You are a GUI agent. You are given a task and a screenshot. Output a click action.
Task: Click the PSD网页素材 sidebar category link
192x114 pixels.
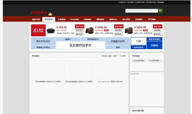(x=154, y=61)
